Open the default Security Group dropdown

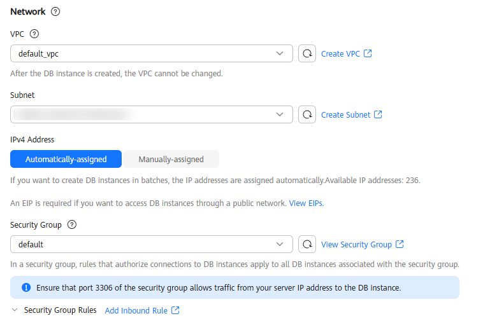tap(152, 244)
